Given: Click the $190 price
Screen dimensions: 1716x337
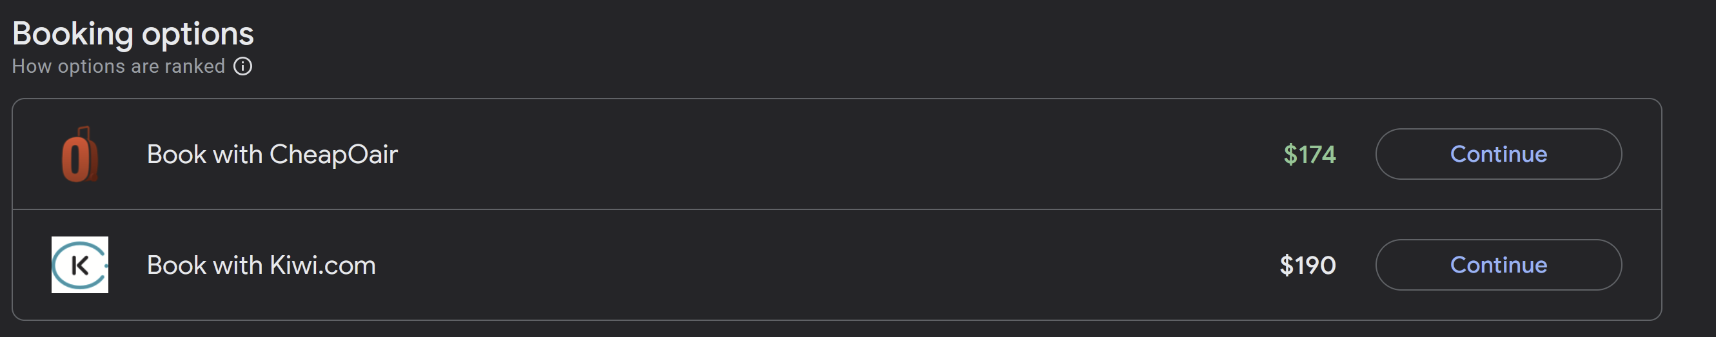Looking at the screenshot, I should point(1307,265).
